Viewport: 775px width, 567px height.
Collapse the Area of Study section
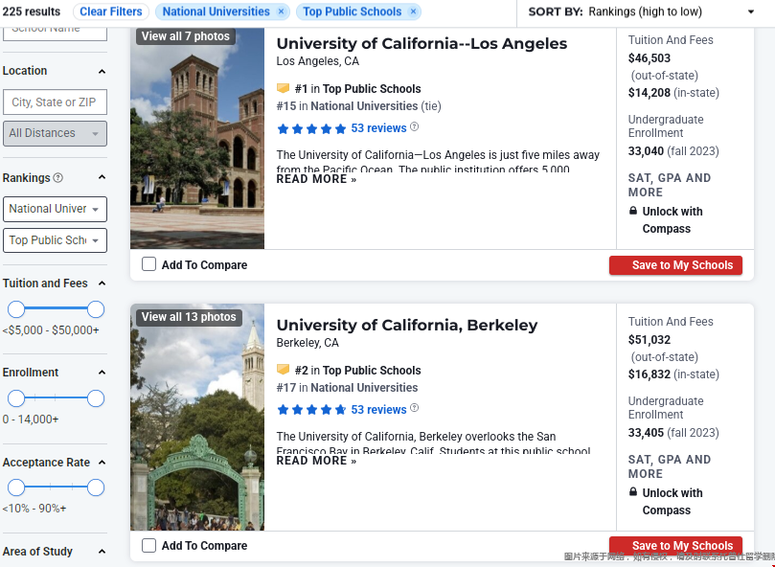(102, 551)
